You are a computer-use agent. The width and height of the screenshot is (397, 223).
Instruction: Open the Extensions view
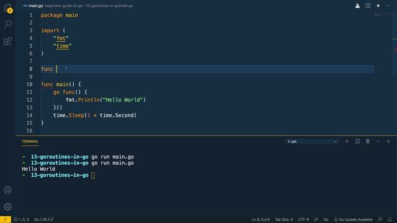7,41
